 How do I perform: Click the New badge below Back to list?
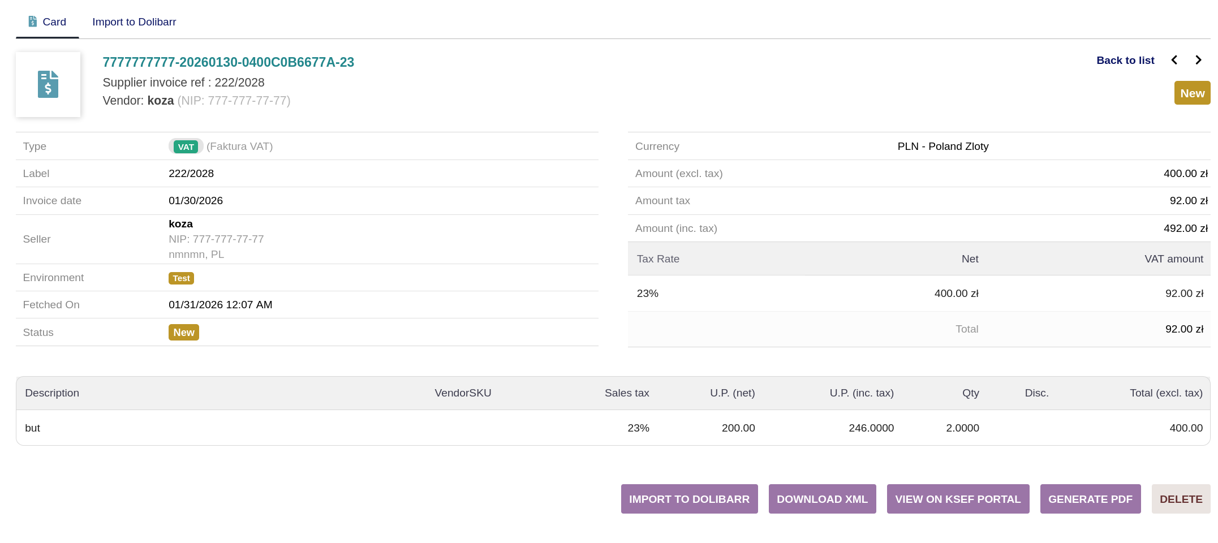[1192, 93]
